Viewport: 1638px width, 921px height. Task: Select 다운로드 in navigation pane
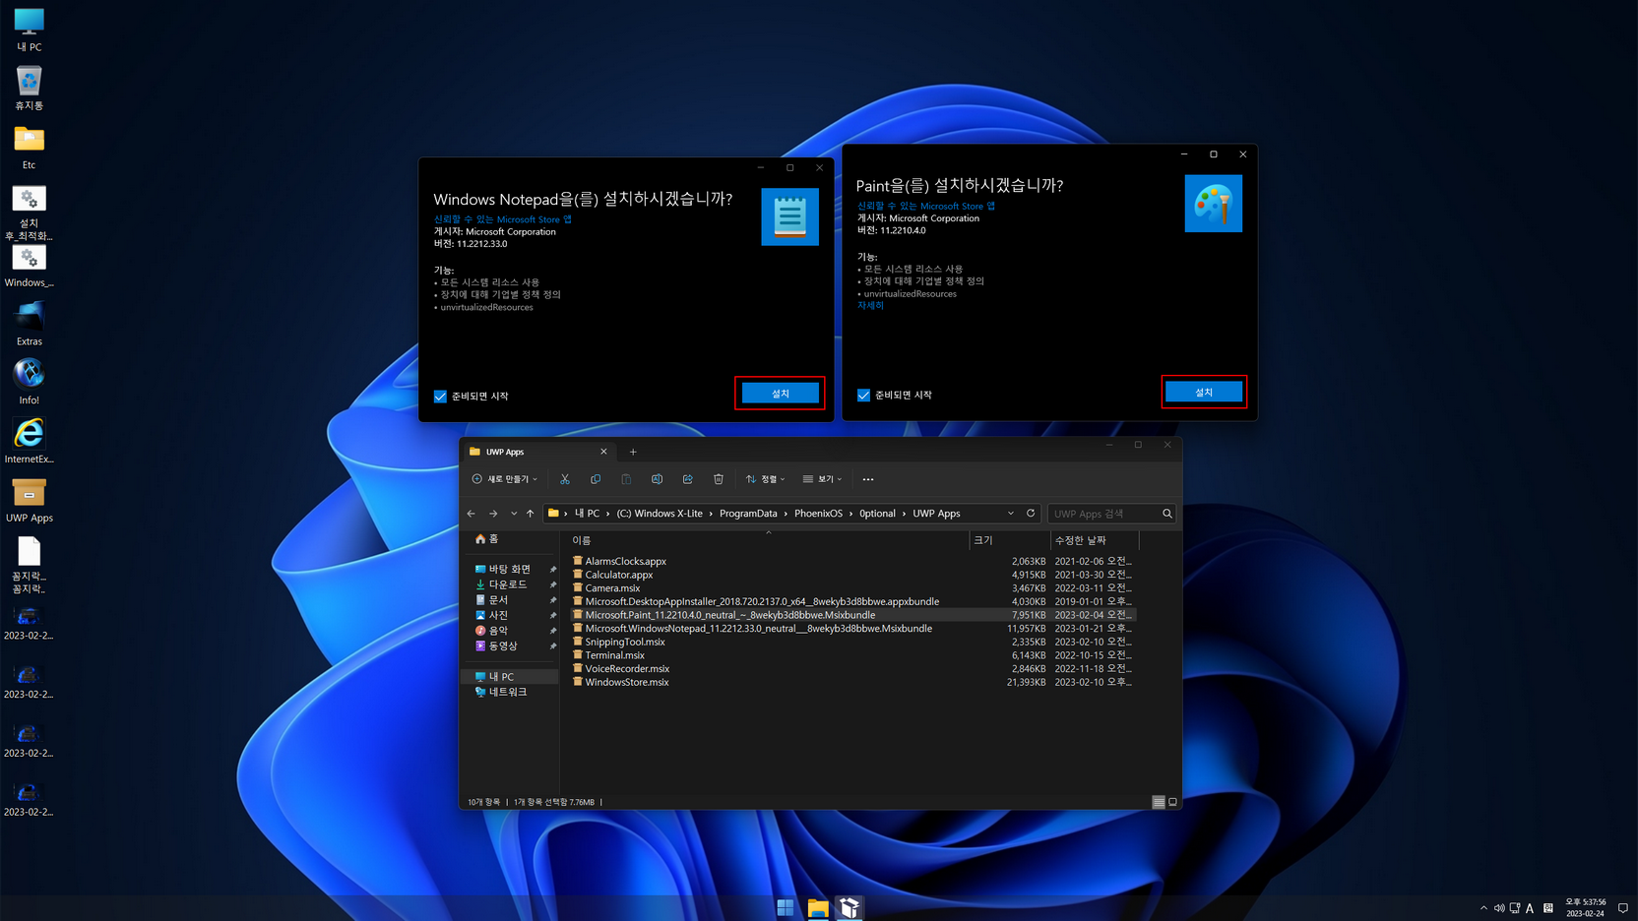click(x=501, y=584)
